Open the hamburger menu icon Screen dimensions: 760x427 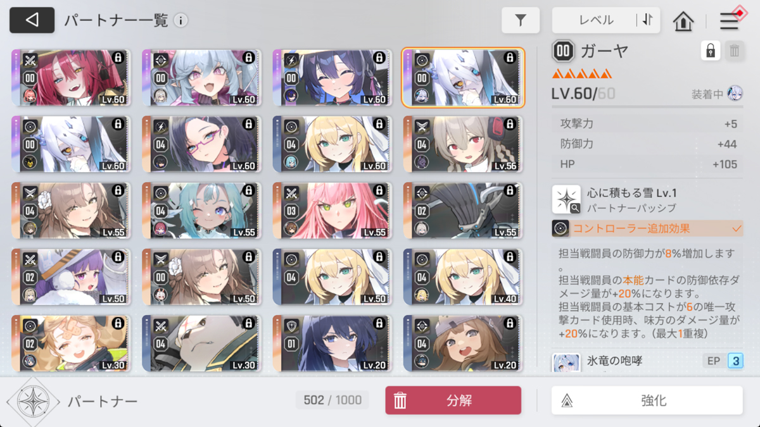point(730,20)
